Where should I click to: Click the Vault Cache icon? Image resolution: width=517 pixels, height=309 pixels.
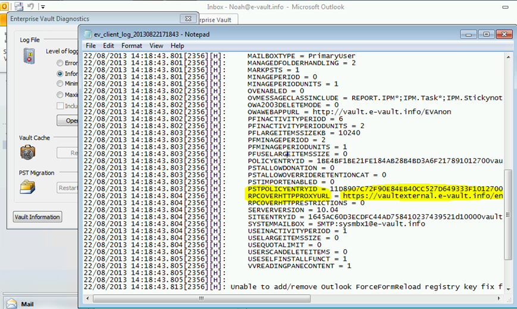pos(28,152)
